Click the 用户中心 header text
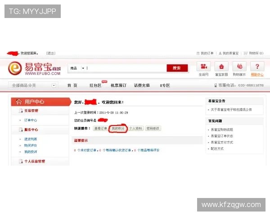Screen dimensions: 270x216 pos(34,102)
